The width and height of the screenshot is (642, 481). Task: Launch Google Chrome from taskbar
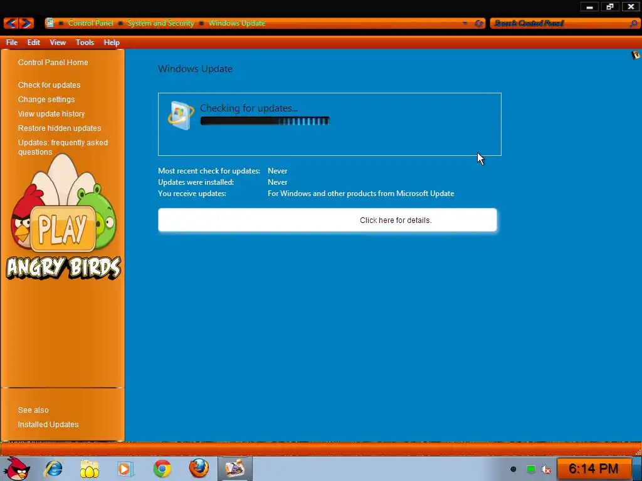pyautogui.click(x=162, y=468)
